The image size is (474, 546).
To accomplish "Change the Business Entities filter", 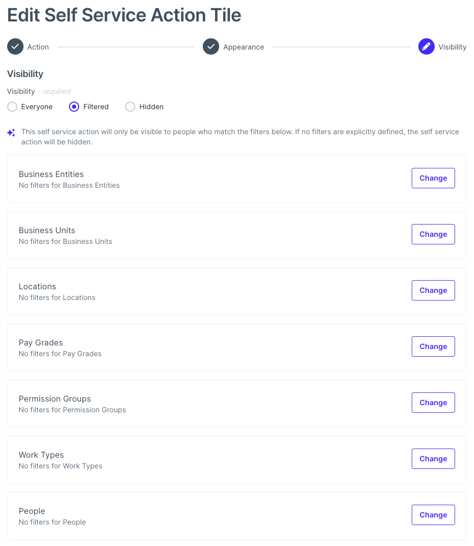I will tap(433, 178).
